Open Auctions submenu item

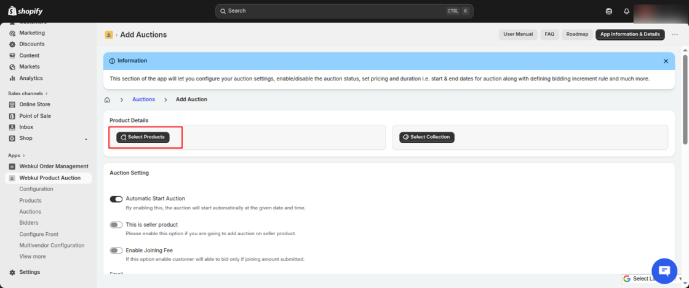(30, 212)
